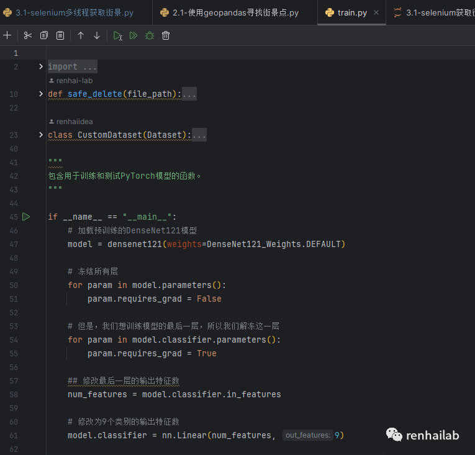
Task: Click model.classifier.in_features expression
Action: point(212,394)
